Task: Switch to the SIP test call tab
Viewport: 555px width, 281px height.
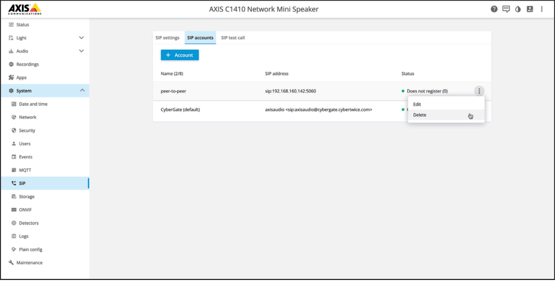Action: [232, 38]
